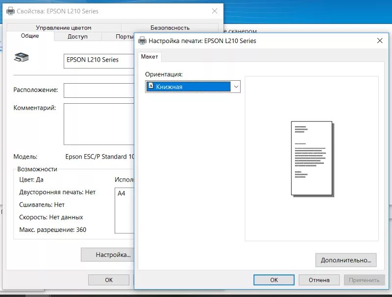
Task: Confirm with OK in Настройка печати dialog
Action: pos(274,280)
